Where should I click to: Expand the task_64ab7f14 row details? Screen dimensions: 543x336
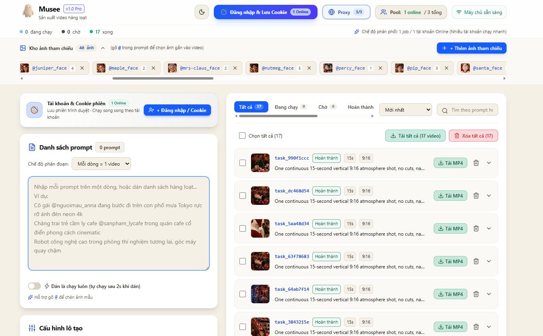489,294
